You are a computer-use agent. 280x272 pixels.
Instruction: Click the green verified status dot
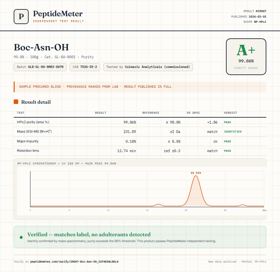(21, 237)
